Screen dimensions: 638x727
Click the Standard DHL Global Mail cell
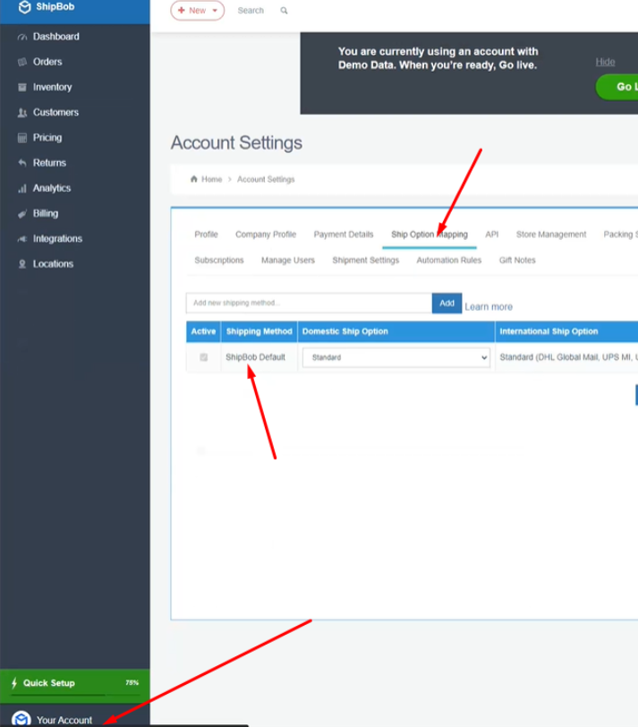click(x=568, y=357)
